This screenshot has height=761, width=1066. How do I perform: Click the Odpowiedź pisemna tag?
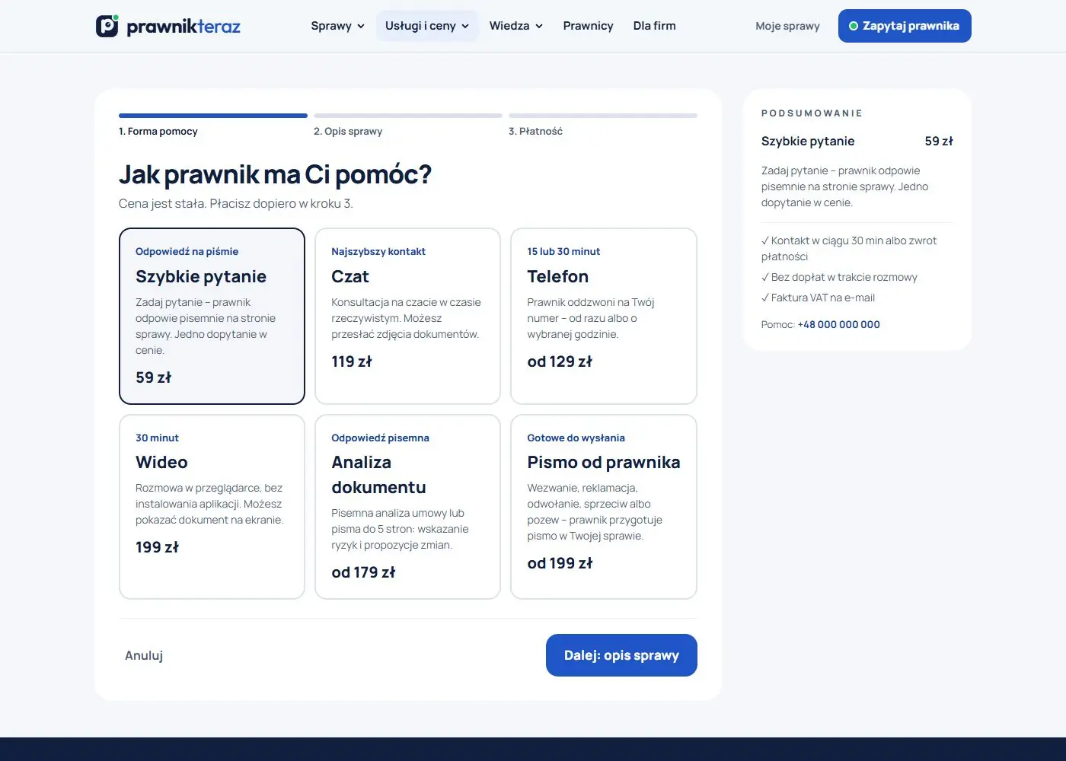coord(380,438)
